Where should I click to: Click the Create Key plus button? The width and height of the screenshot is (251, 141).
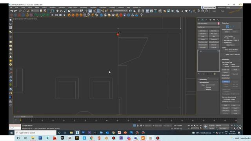click(206, 127)
